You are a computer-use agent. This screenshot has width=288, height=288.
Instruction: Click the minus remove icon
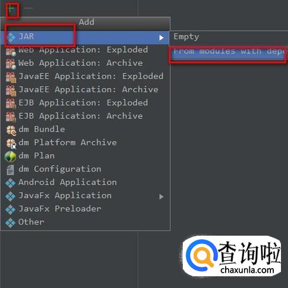pos(29,8)
